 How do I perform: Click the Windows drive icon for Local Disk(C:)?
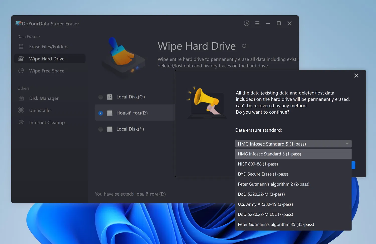coord(110,97)
